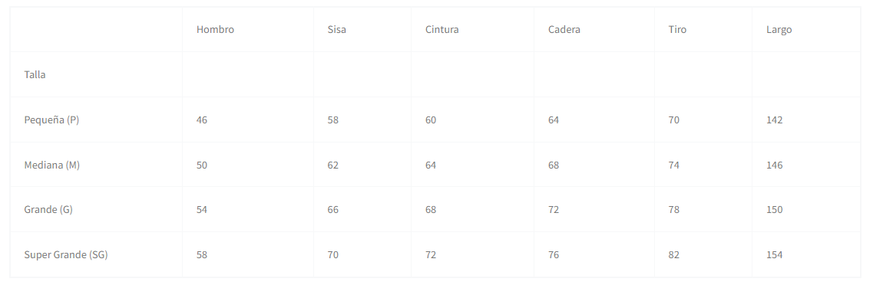Click the Cintura column header
883x285 pixels.
click(x=442, y=30)
